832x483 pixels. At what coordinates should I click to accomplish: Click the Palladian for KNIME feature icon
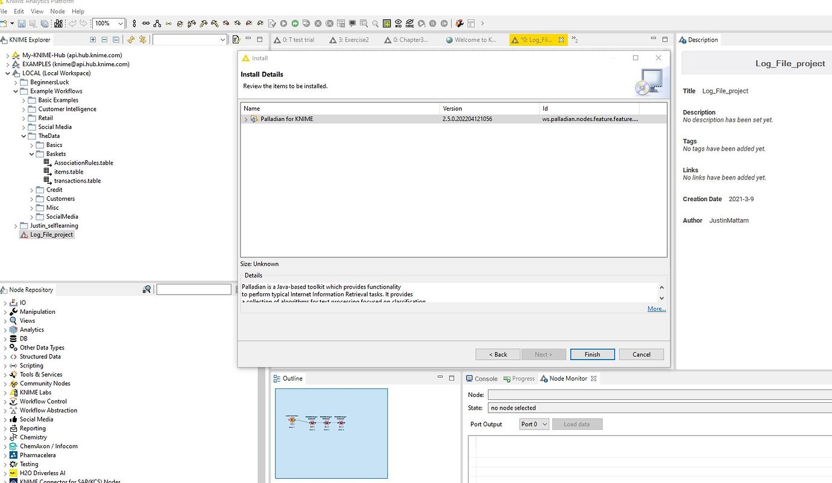(254, 119)
